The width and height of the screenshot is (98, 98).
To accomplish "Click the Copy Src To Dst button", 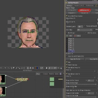I will coord(75,59).
